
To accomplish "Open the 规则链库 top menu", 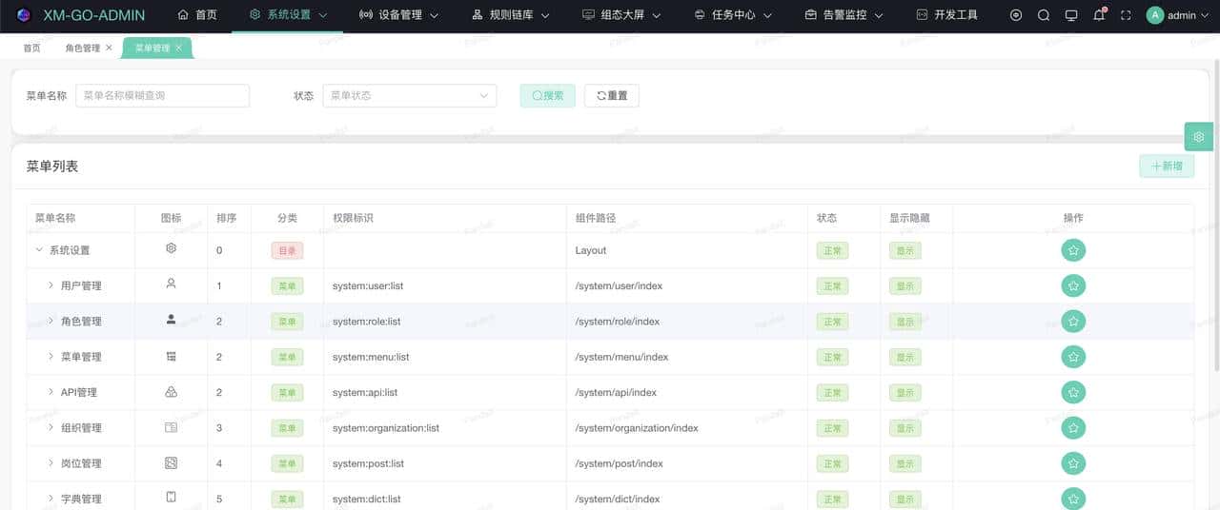I will [510, 15].
